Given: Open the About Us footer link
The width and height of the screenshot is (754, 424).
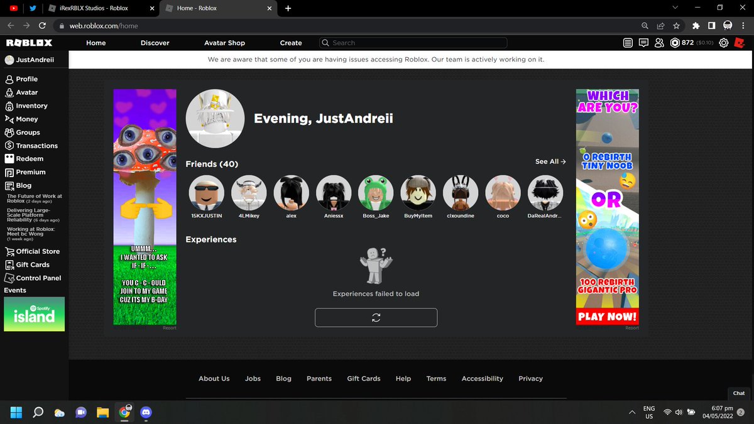Looking at the screenshot, I should tap(214, 379).
